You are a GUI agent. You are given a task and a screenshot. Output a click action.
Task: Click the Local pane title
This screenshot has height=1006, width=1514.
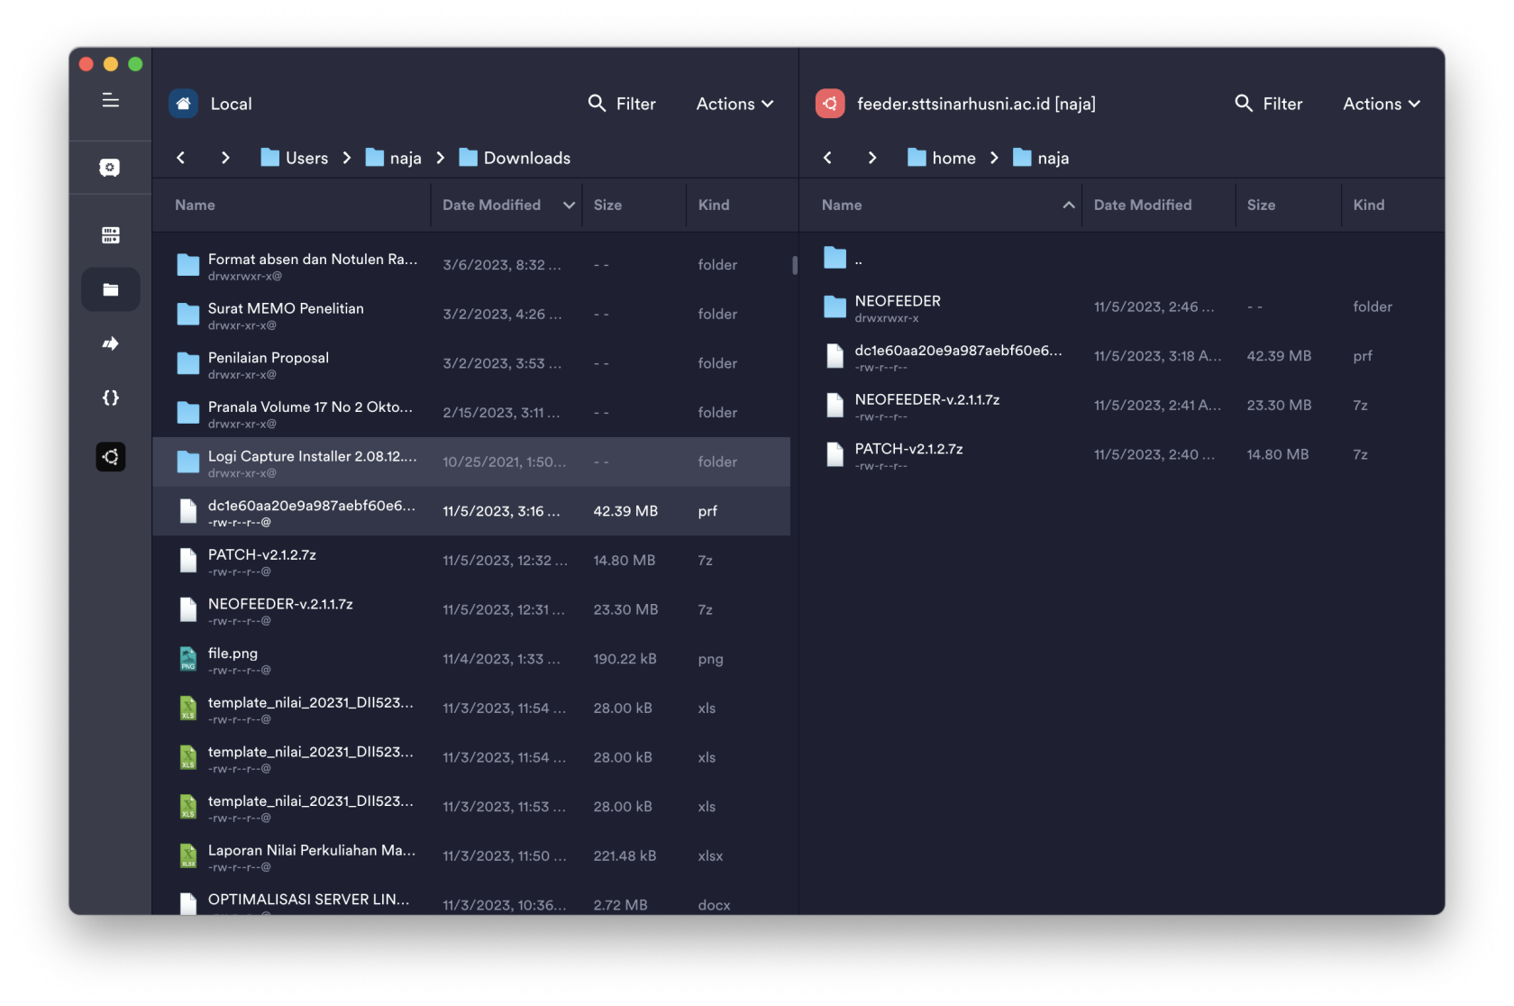click(x=231, y=104)
